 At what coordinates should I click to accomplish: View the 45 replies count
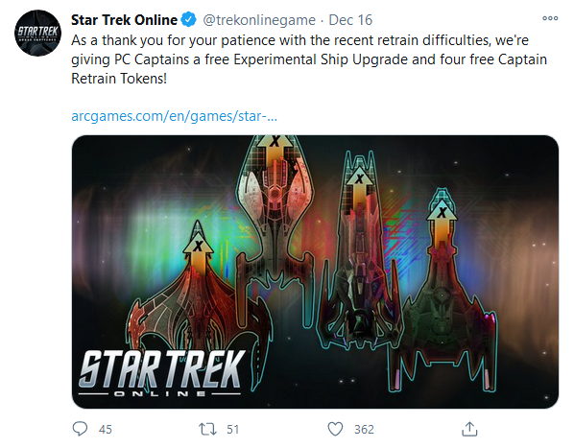(105, 430)
